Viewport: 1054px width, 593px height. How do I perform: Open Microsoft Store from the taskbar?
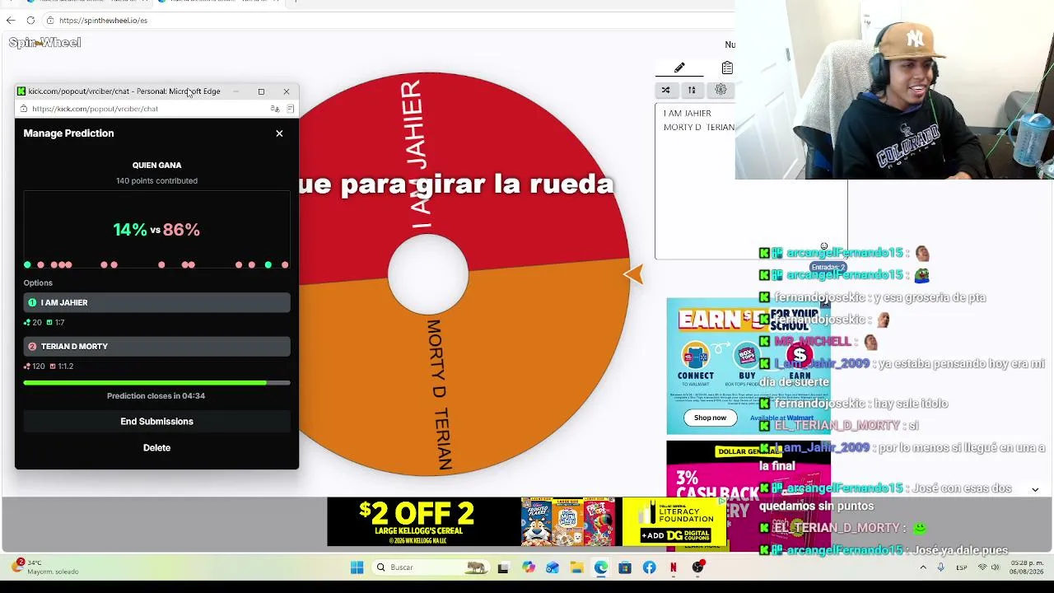point(625,567)
